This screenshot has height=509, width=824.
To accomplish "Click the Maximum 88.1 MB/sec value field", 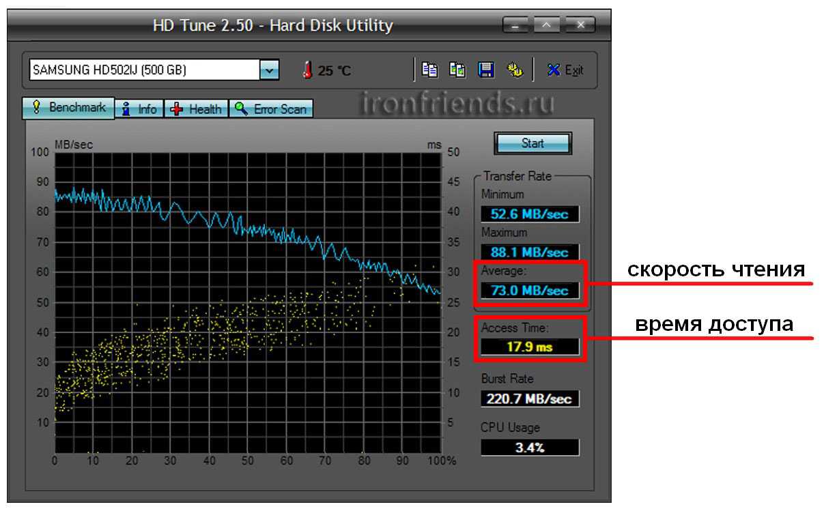I will pos(529,252).
